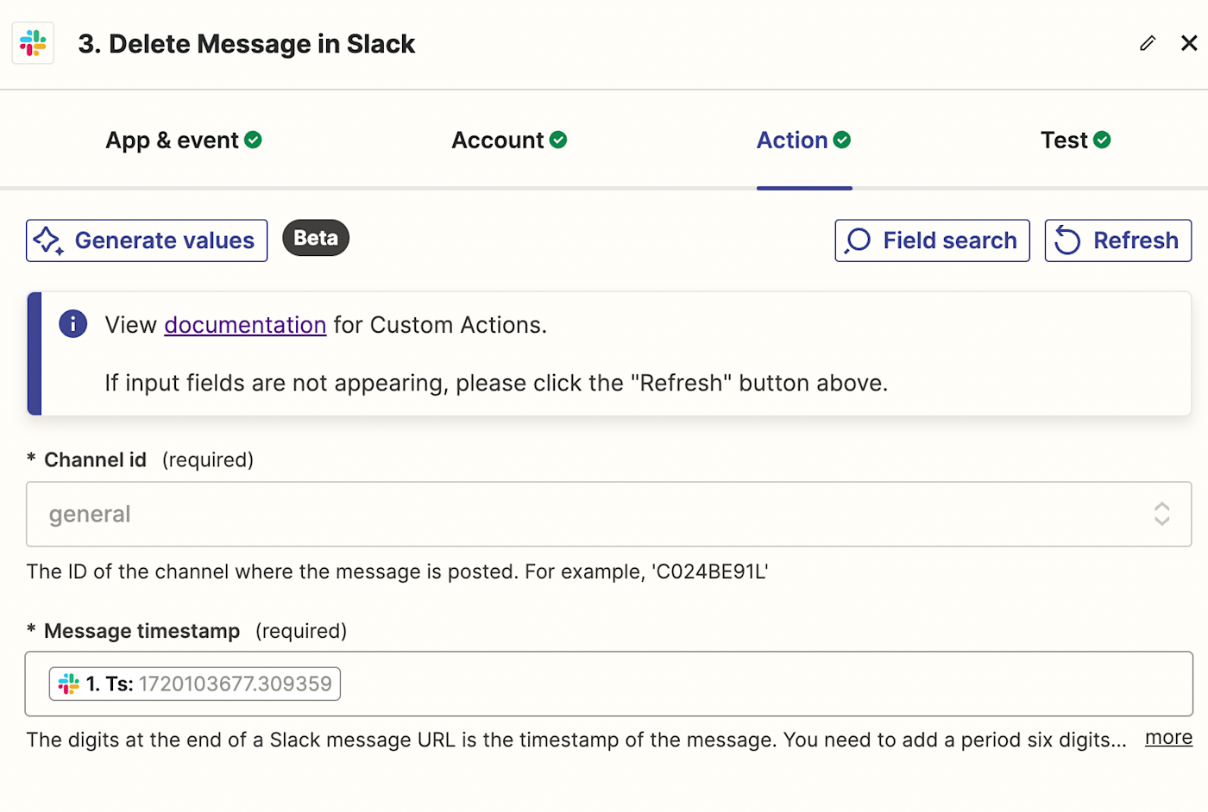Click the Slack app logo icon in header
1208x812 pixels.
[x=33, y=43]
